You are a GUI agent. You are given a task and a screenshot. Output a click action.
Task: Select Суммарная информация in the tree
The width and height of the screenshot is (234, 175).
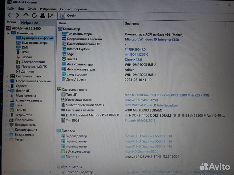tap(35, 38)
